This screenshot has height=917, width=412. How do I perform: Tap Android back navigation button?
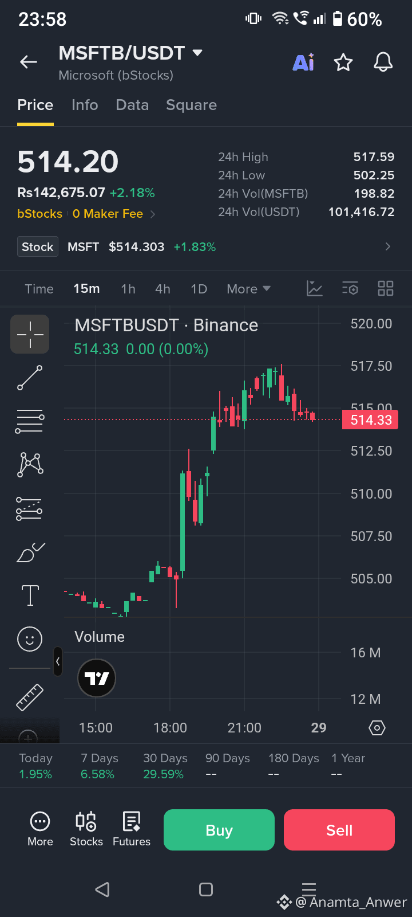point(102,889)
